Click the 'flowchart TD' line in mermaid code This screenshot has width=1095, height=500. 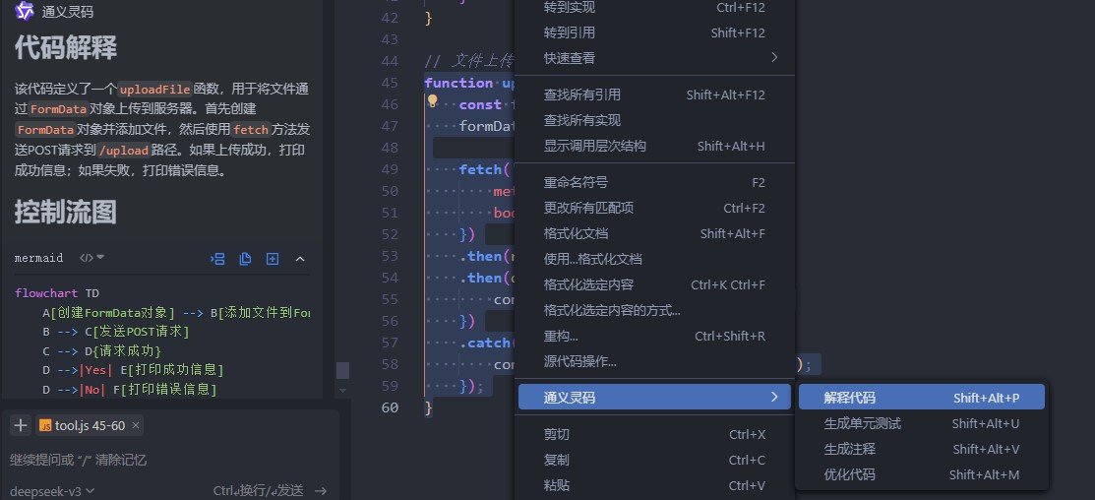click(x=56, y=292)
